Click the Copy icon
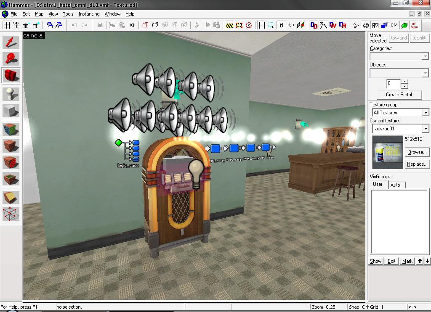431x312 pixels. (207, 25)
